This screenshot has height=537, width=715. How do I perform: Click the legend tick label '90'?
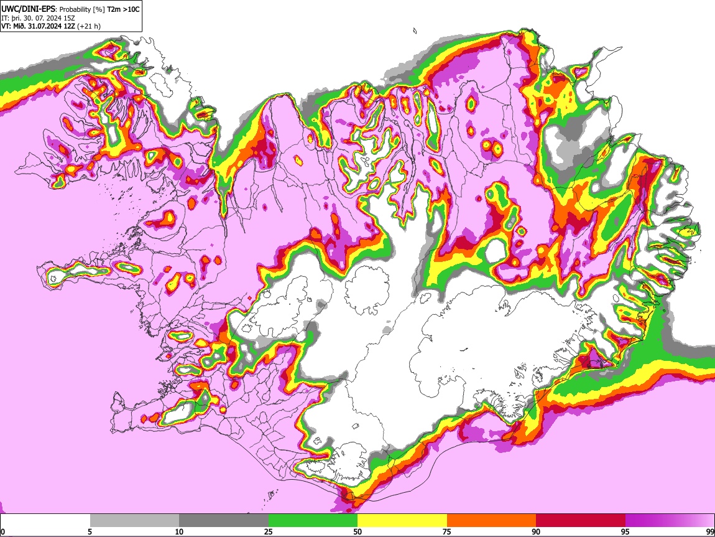(x=536, y=531)
